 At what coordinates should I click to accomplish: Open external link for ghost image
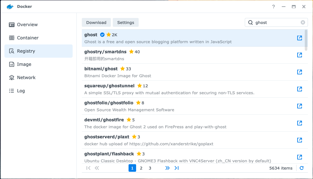pyautogui.click(x=299, y=38)
